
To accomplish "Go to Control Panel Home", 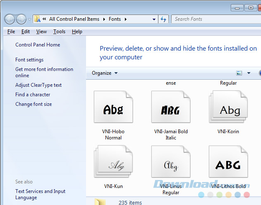I will [x=38, y=45].
